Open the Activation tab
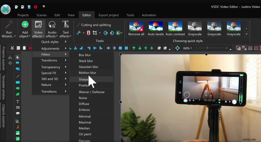Screen dimensions: 261x142 pos(149,15)
